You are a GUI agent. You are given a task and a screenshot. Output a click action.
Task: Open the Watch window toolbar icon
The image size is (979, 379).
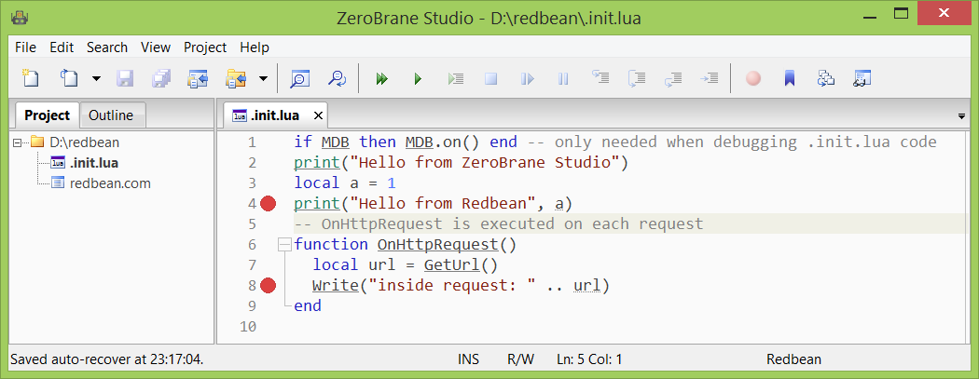[862, 78]
